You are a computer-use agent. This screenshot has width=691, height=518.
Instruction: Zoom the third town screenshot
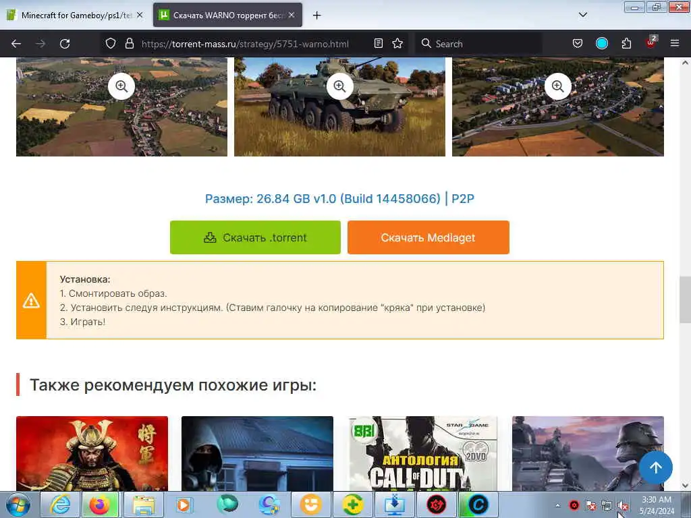point(558,86)
